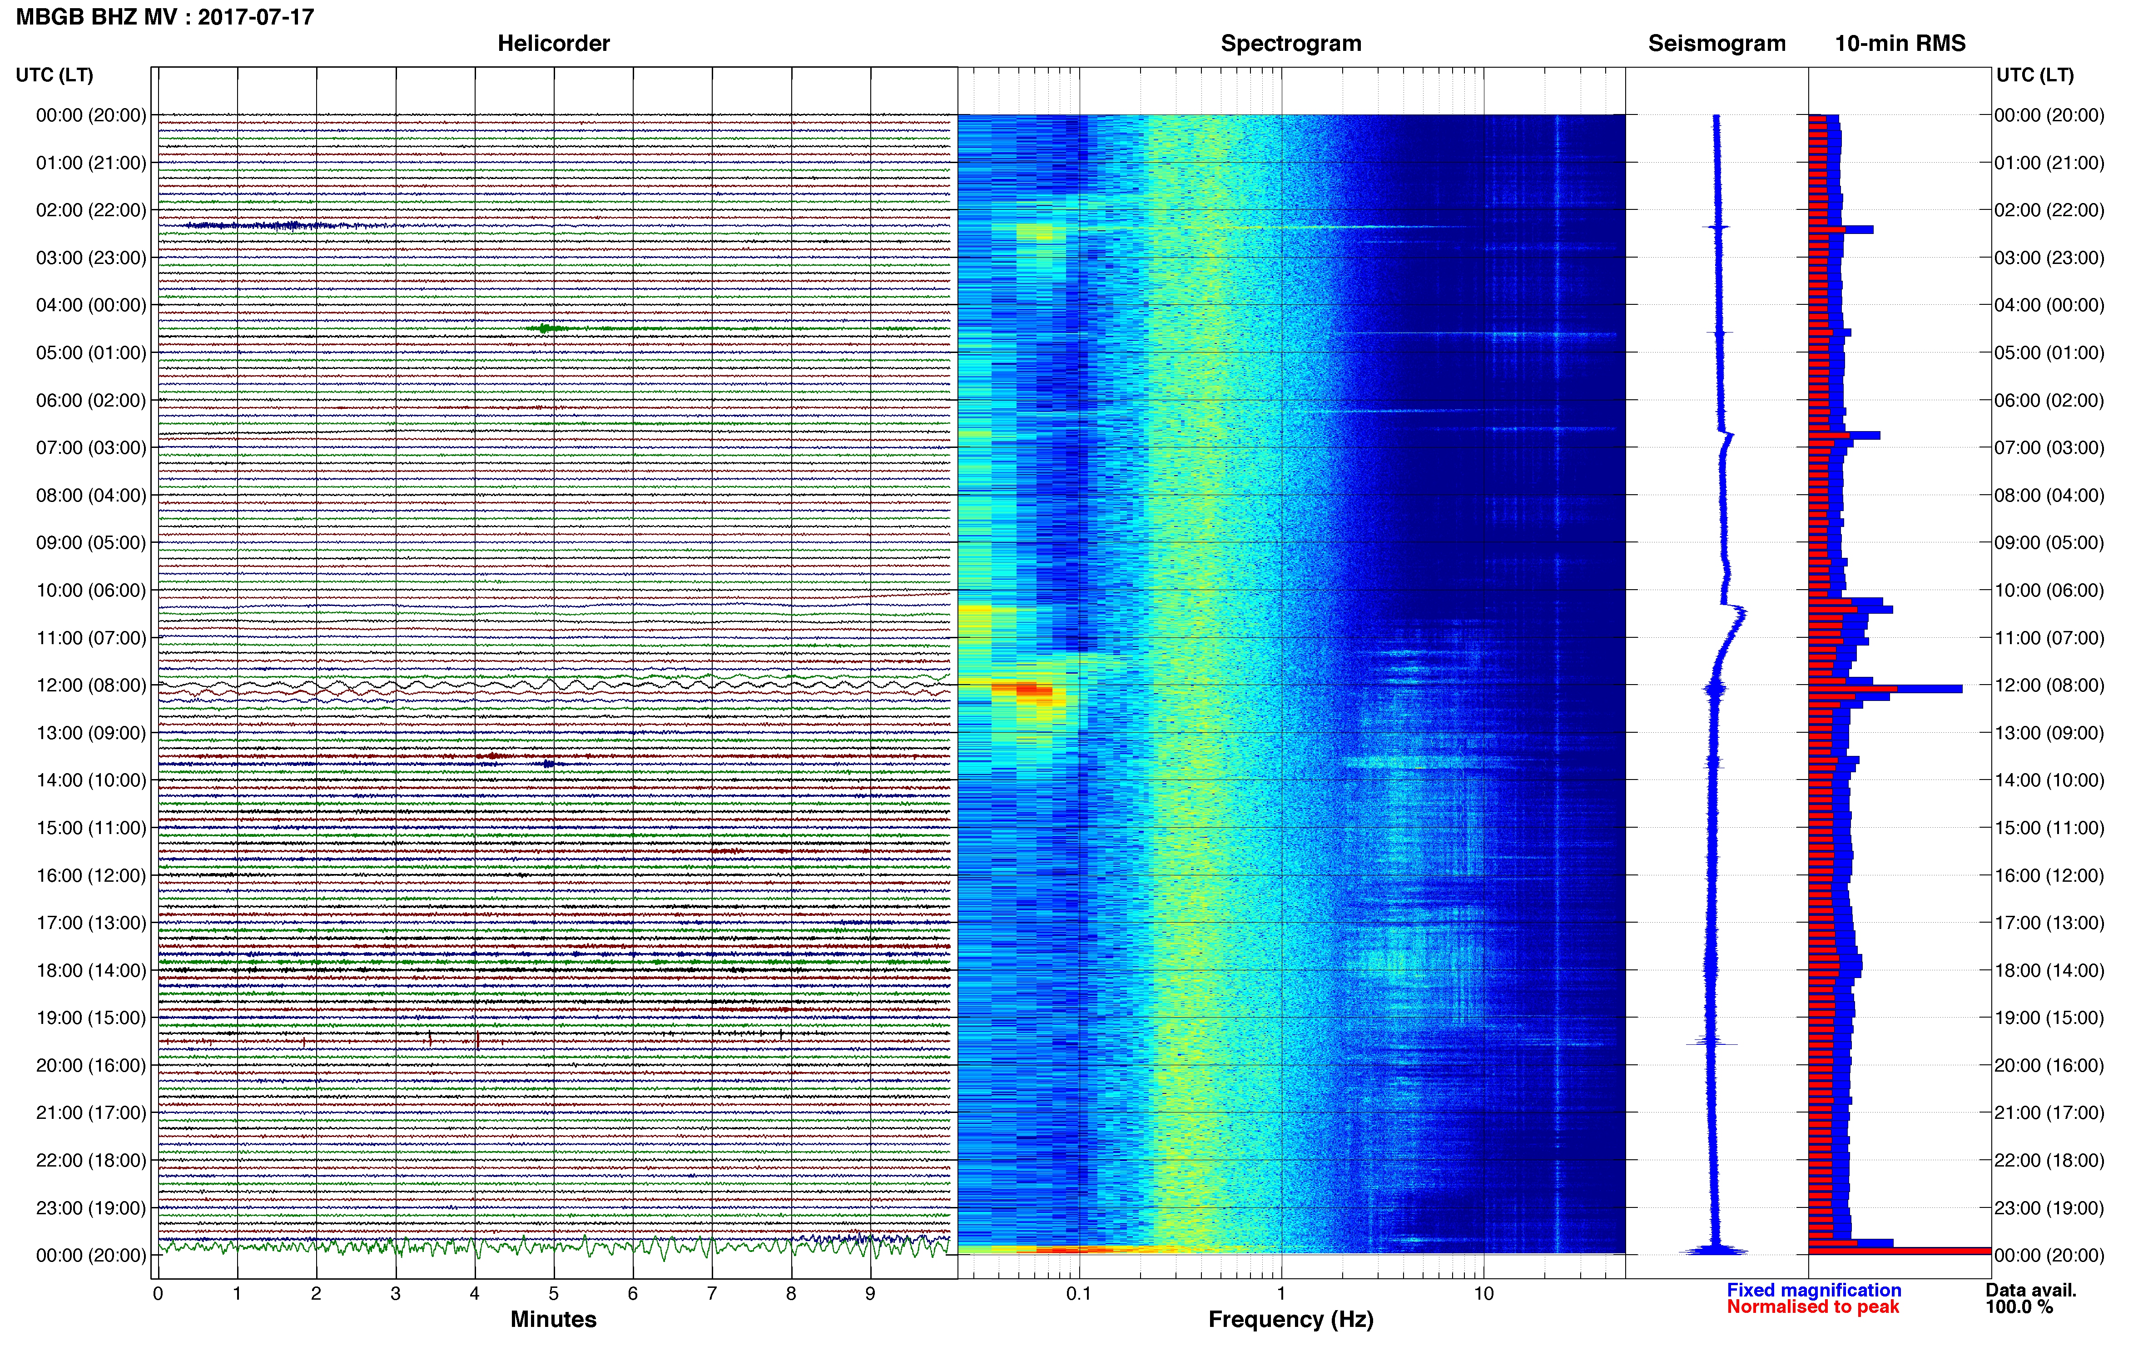
Task: Click the Normalised to peak legend text
Action: tap(1813, 1307)
